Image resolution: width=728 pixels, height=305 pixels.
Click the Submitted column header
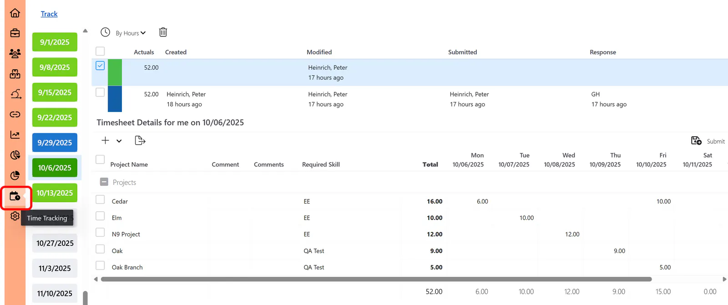click(x=462, y=52)
